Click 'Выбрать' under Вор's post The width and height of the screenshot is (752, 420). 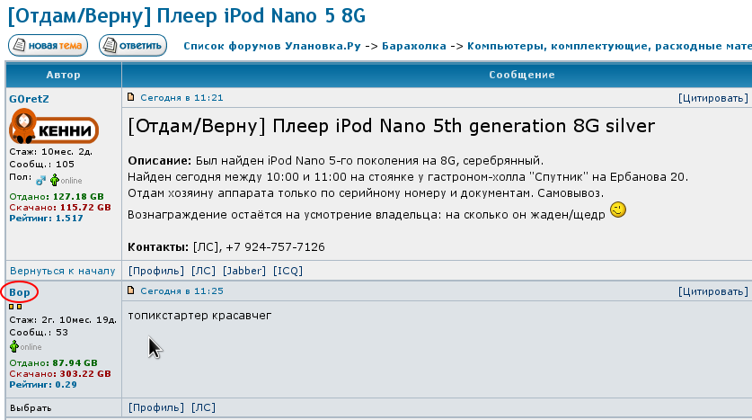point(31,408)
